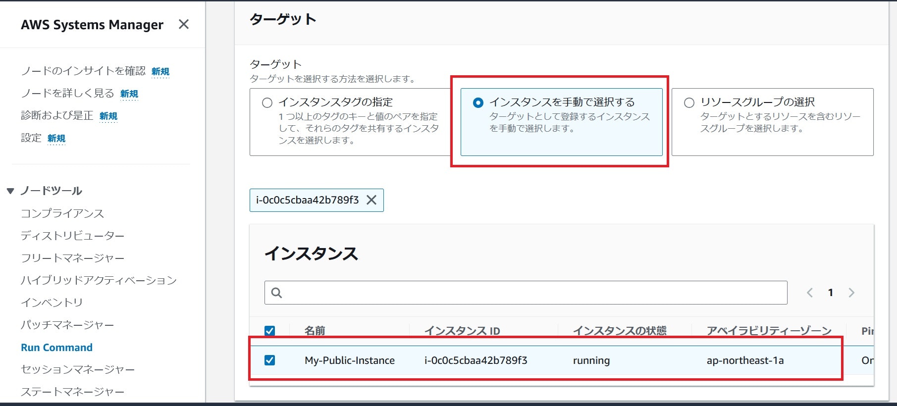Remove the i-0c0c5cbaa42b789f3 target chip
897x406 pixels.
pyautogui.click(x=371, y=200)
